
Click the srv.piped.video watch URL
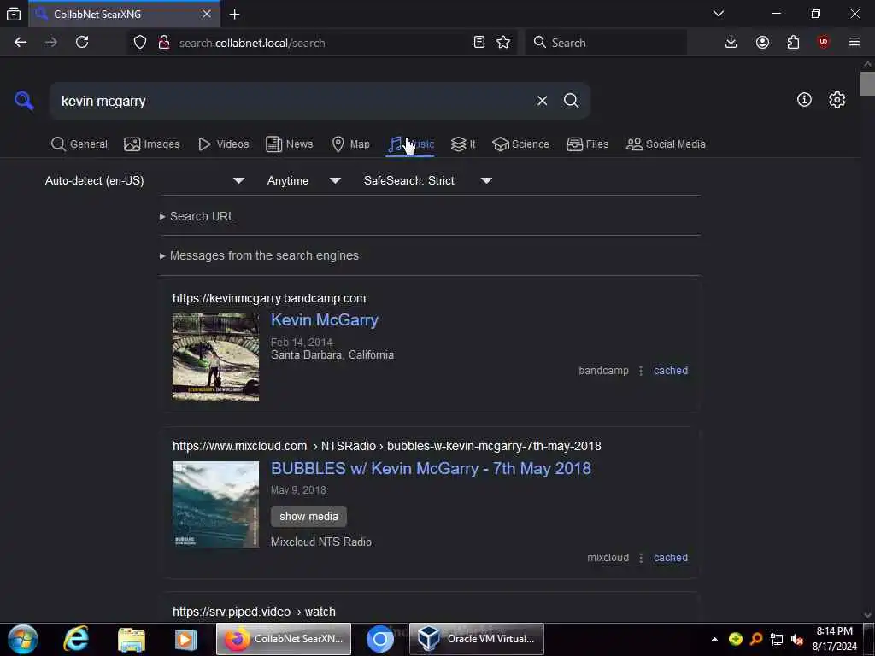(x=254, y=612)
